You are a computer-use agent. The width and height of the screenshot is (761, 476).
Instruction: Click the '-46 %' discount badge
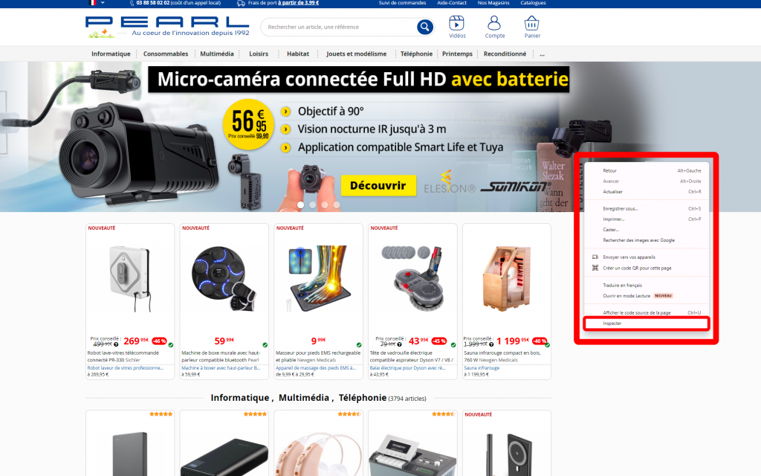[x=159, y=341]
